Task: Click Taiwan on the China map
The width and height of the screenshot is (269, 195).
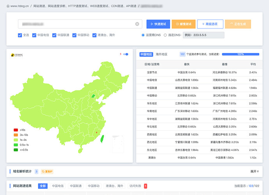Action: click(102, 139)
